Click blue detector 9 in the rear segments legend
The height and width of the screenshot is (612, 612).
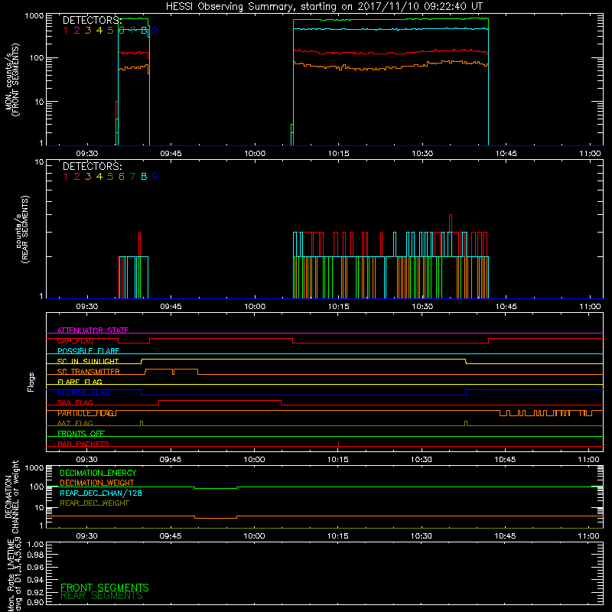[x=155, y=177]
